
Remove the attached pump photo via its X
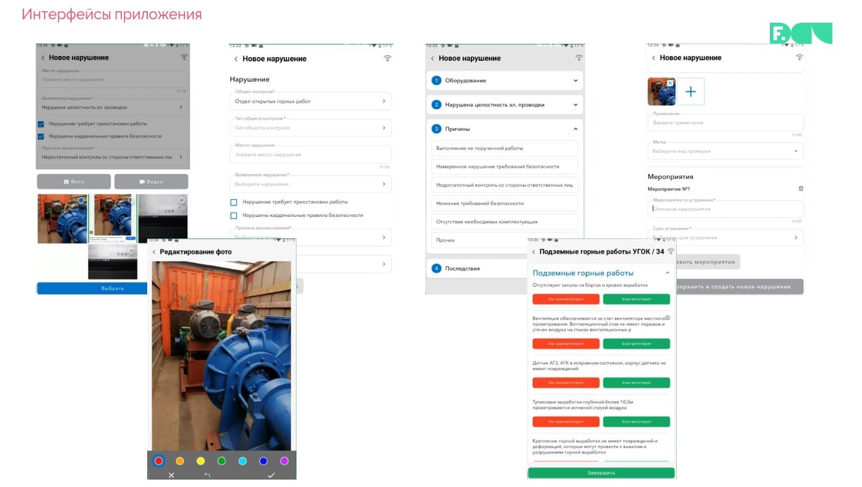(670, 83)
